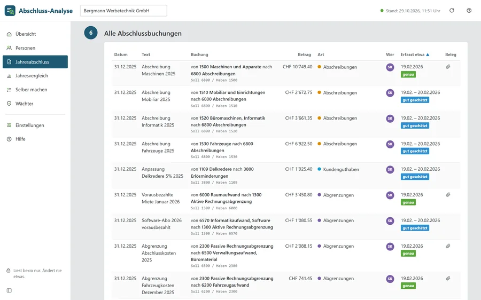The height and width of the screenshot is (300, 481).
Task: Select amount CHF 6'922.50
Action: (298, 144)
